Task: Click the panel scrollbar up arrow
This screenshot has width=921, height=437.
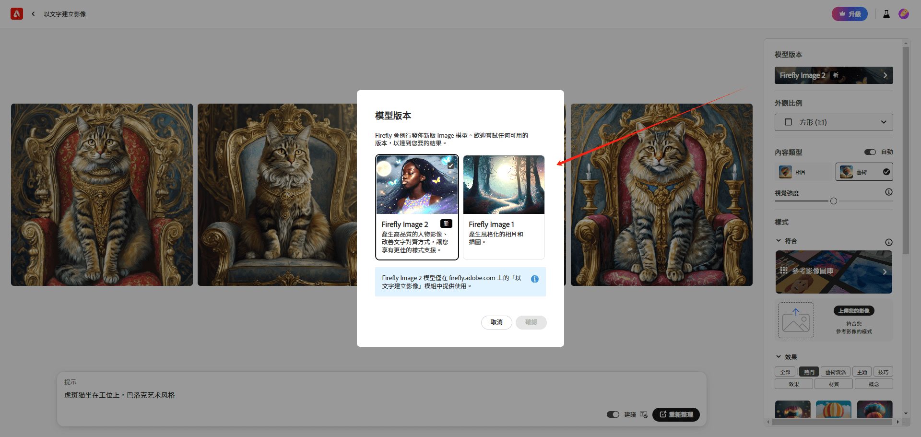Action: coord(906,43)
